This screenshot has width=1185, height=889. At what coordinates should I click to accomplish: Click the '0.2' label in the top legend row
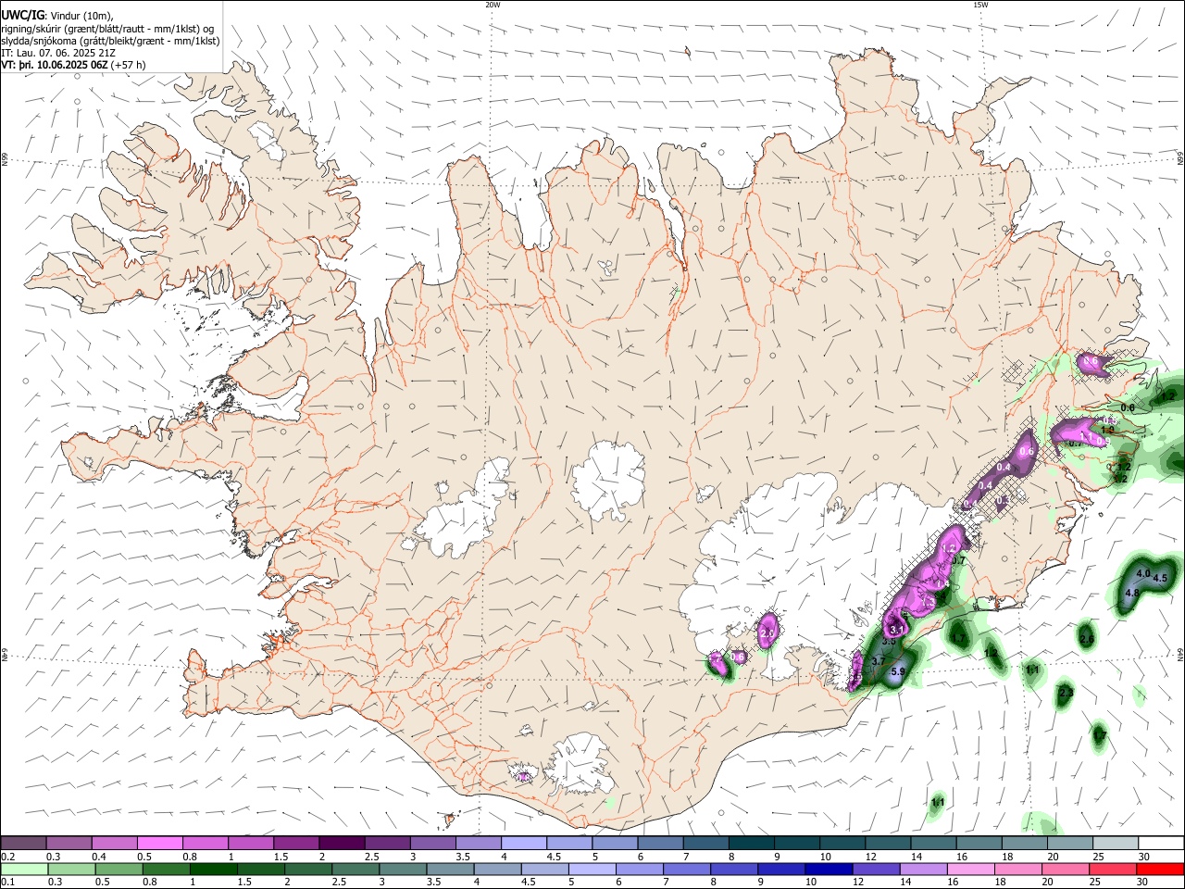click(7, 857)
